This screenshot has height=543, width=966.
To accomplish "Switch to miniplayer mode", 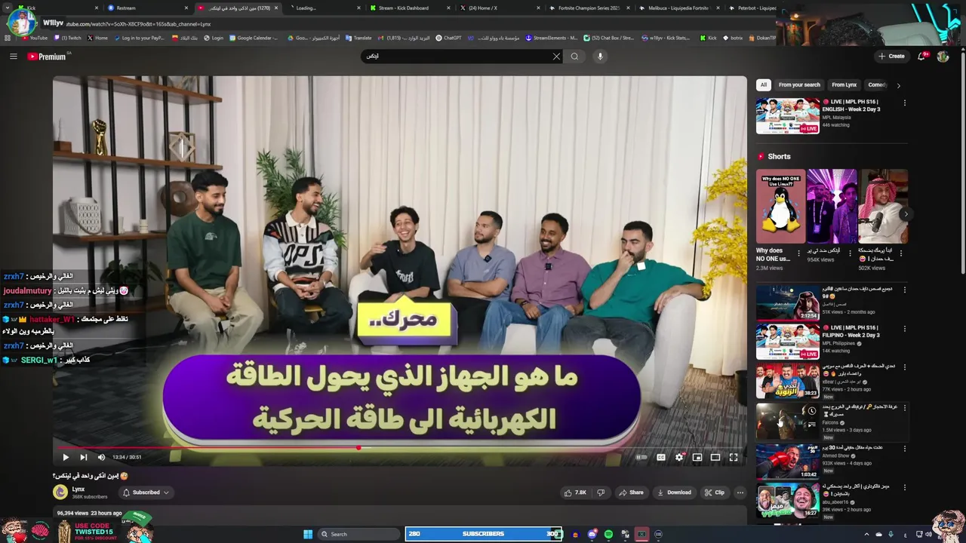I will [x=697, y=457].
